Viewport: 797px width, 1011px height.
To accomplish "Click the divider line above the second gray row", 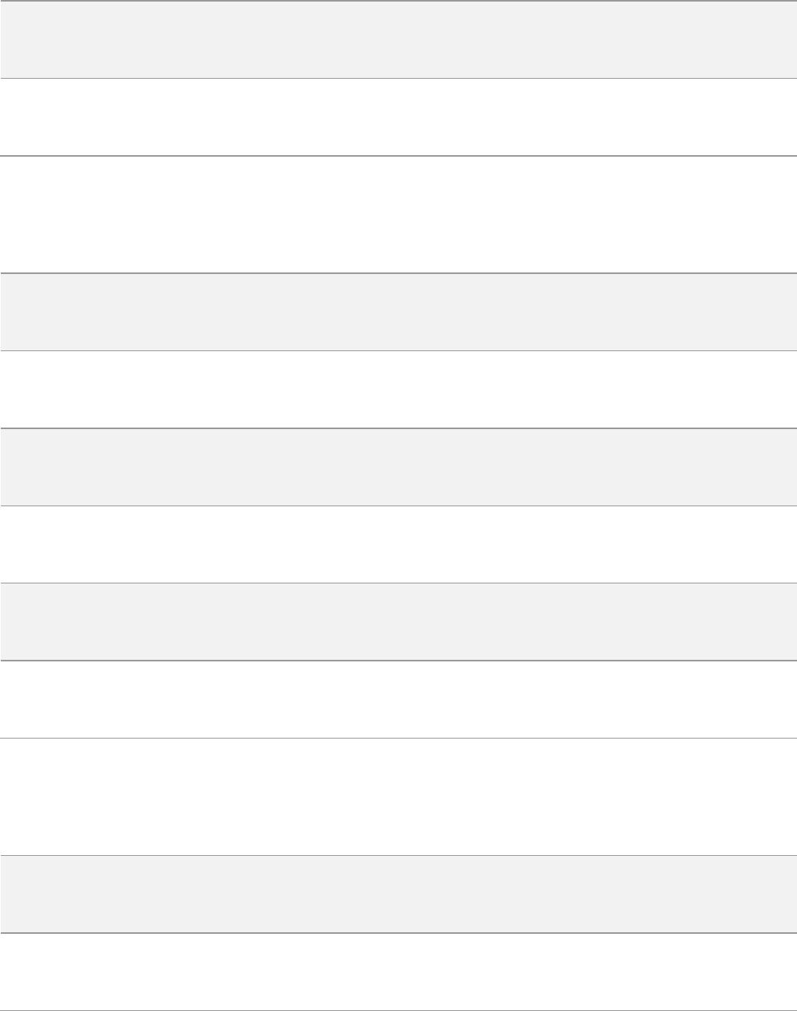I will tap(398, 272).
